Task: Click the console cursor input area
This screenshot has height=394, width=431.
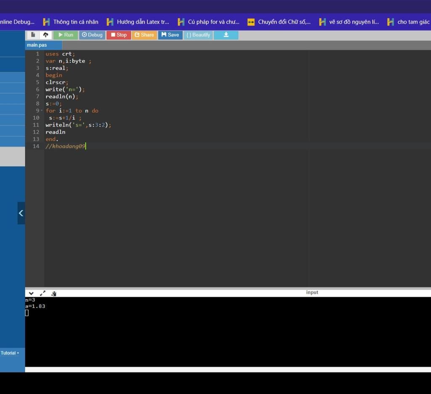Action: (27, 313)
